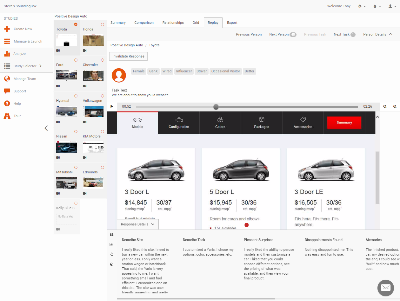Select the Hyundai study radio

point(76,96)
